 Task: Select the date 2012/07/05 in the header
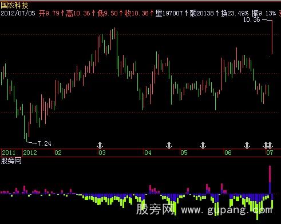click(x=18, y=13)
